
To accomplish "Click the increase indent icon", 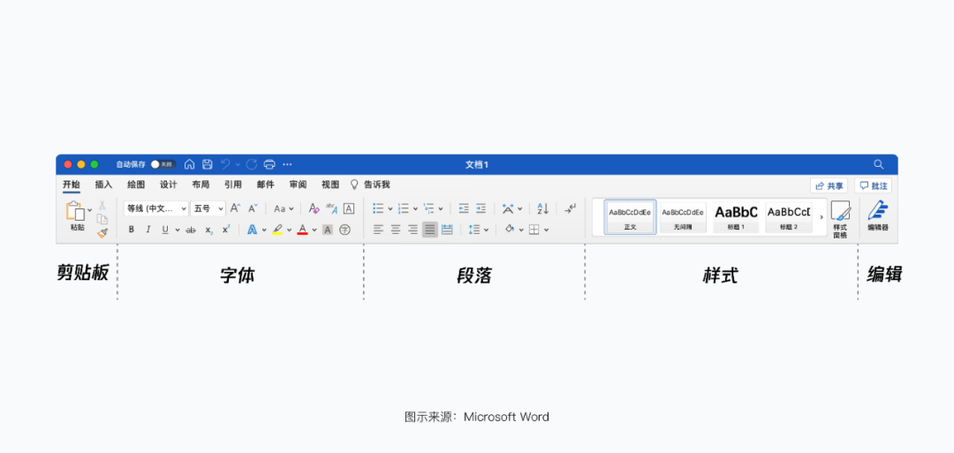I will (x=481, y=208).
